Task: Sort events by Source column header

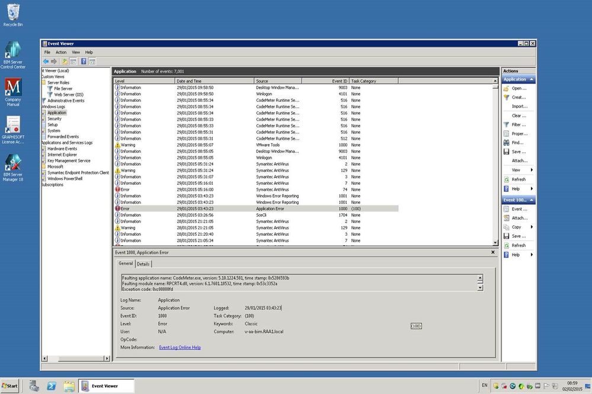Action: [x=278, y=81]
